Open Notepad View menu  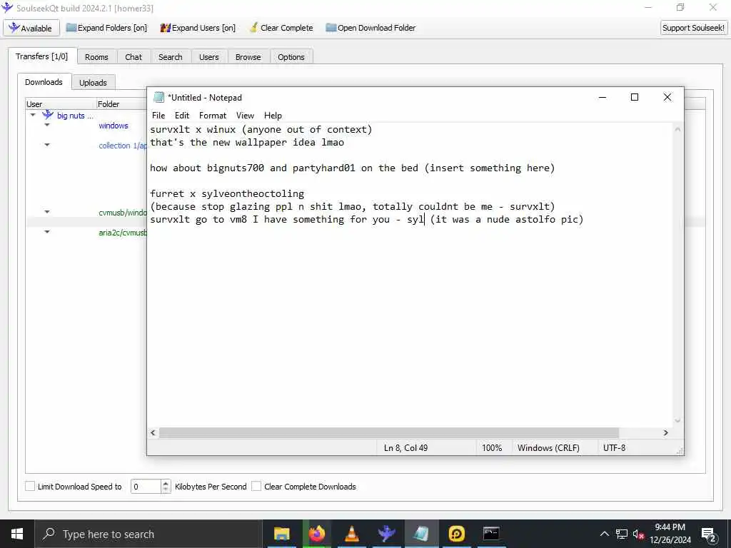245,116
